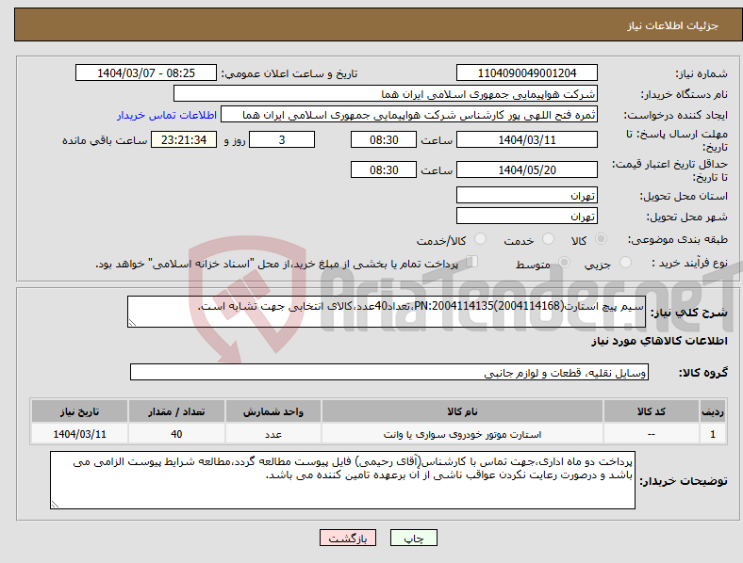
Task: Click the نام کالا column header
Action: [462, 411]
